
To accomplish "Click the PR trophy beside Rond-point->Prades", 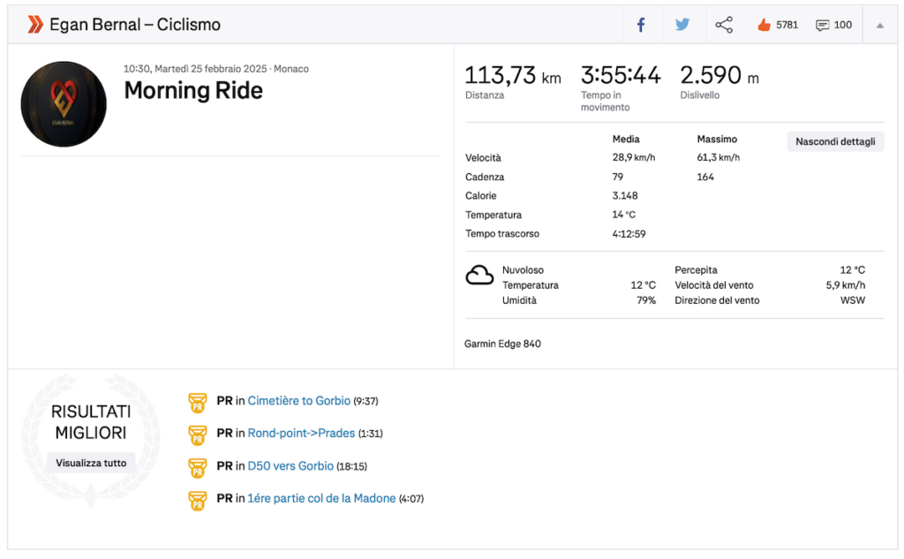I will click(x=197, y=434).
